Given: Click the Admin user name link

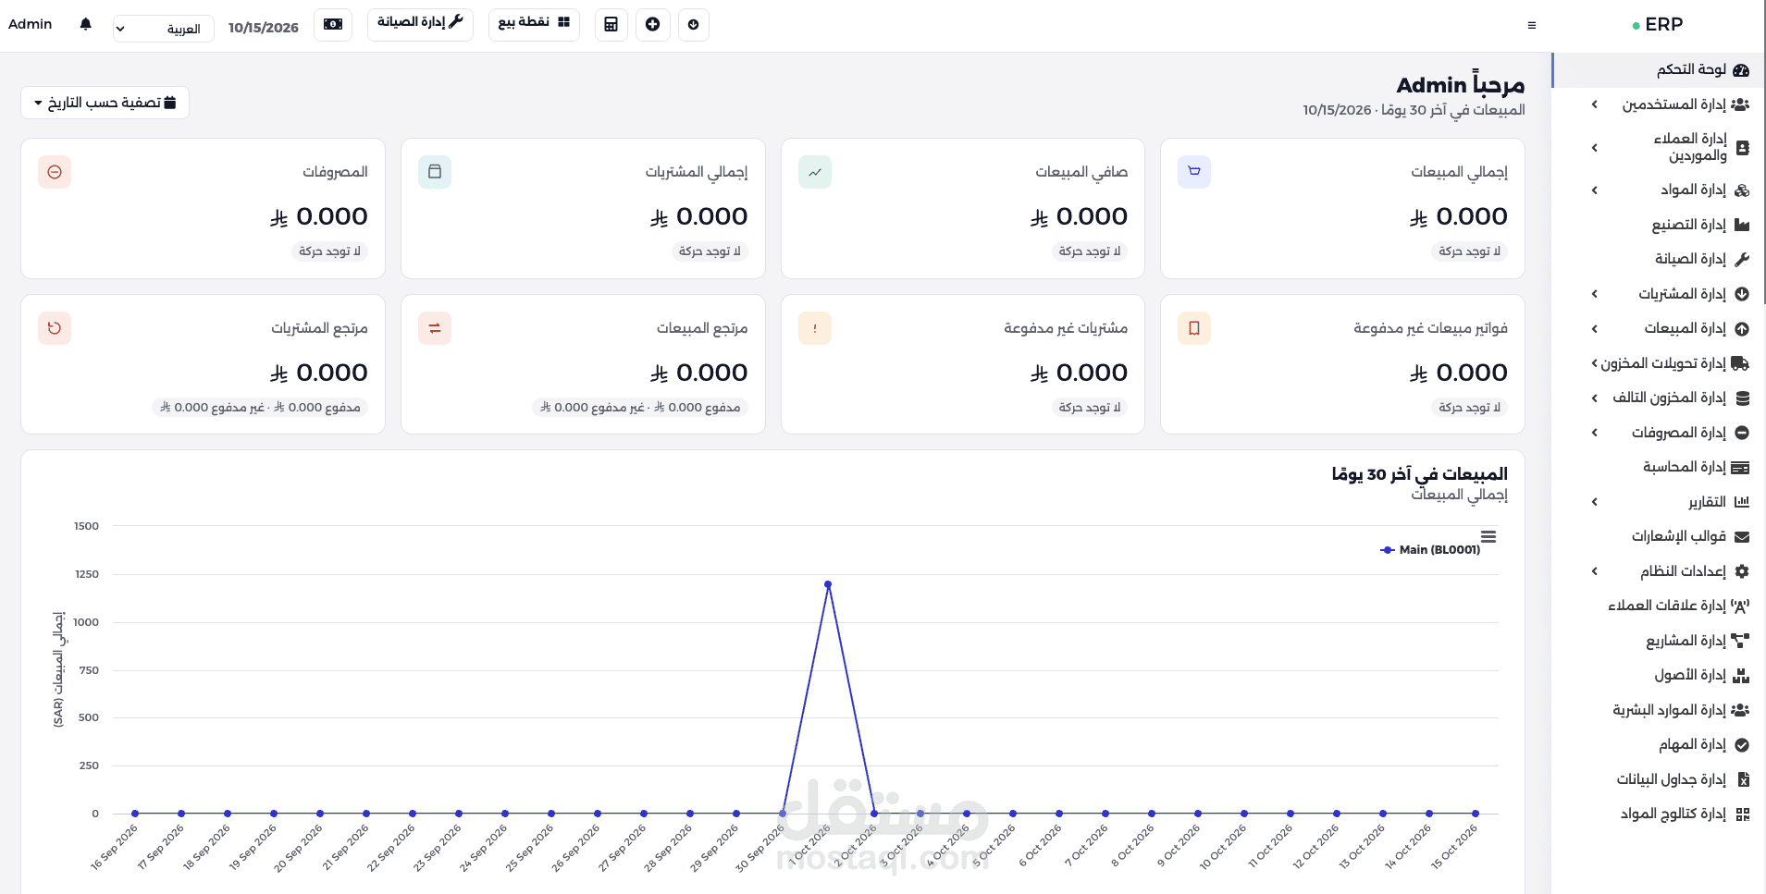Looking at the screenshot, I should tap(30, 24).
